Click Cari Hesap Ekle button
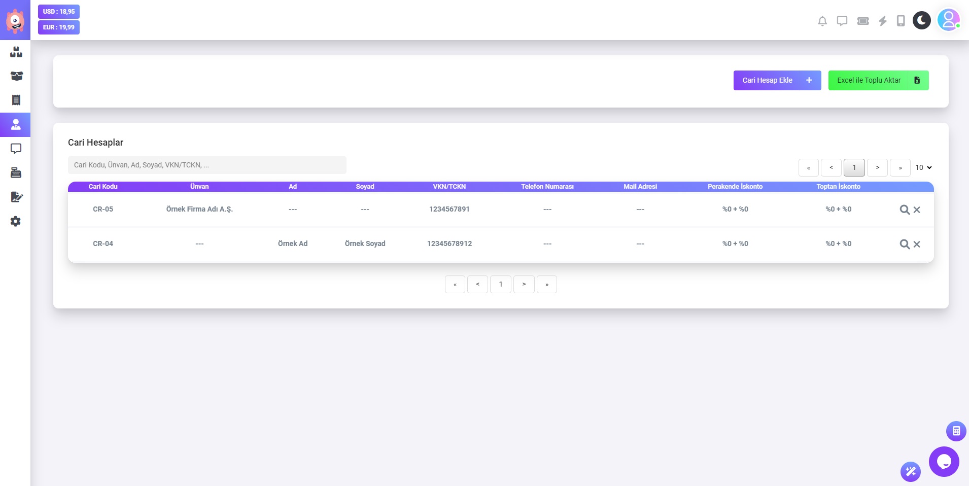 (777, 80)
